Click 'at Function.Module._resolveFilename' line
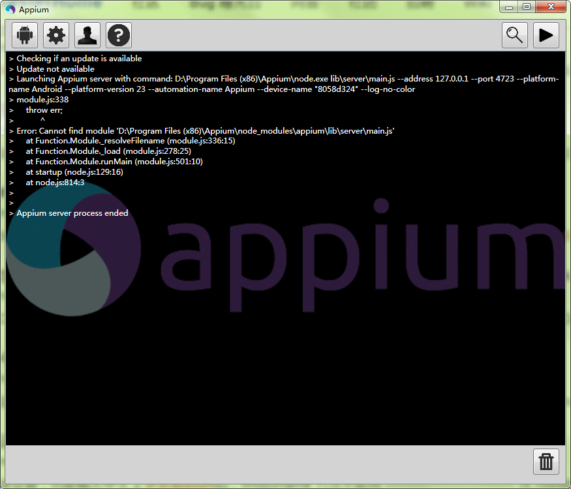 (122, 141)
